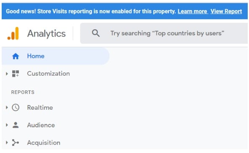Select the Customization label in sidebar
This screenshot has width=249, height=153.
click(x=48, y=74)
